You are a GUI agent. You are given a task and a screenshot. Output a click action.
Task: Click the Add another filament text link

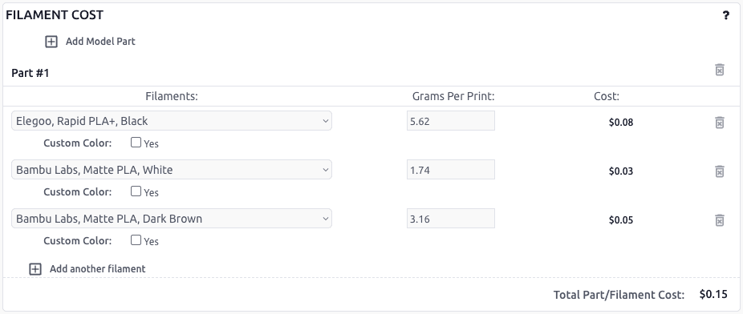point(98,269)
